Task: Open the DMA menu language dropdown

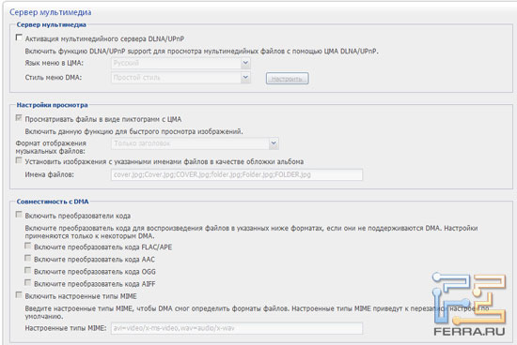Action: (x=180, y=63)
